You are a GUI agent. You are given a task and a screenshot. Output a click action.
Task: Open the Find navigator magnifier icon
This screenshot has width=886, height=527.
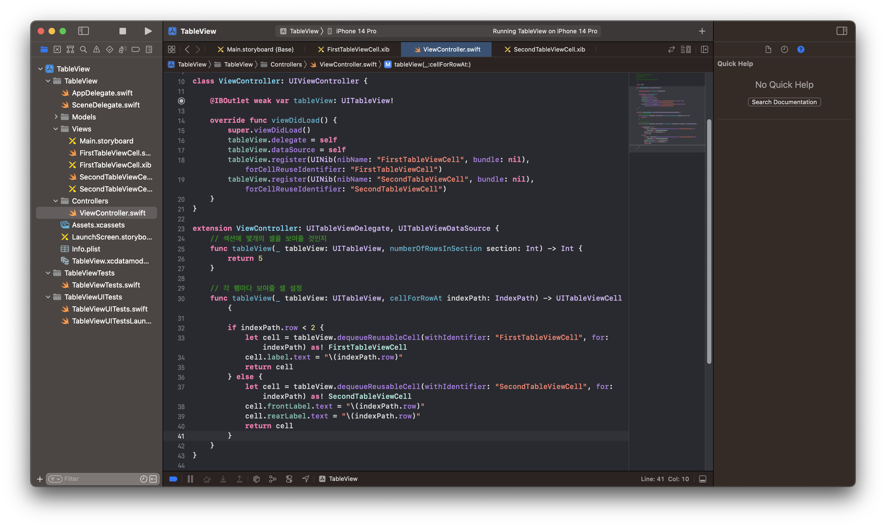tap(83, 49)
